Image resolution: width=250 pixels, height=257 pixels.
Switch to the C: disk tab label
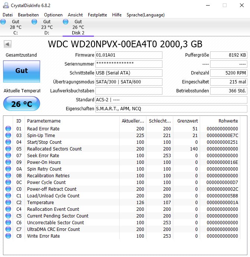[16, 33]
